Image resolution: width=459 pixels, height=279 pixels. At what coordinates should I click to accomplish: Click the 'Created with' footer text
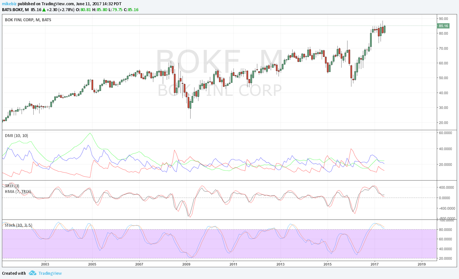[14, 273]
